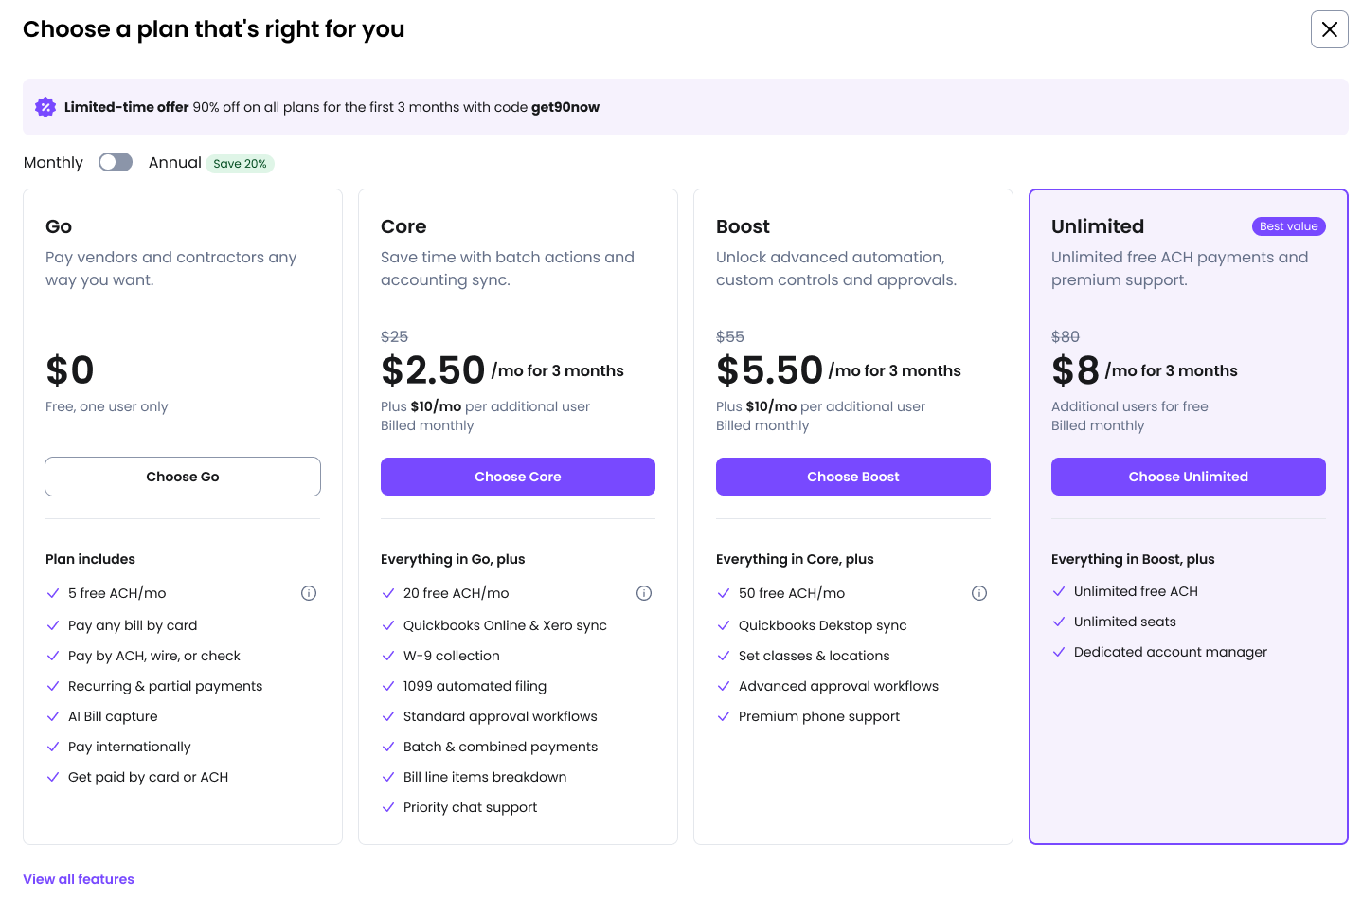The width and height of the screenshot is (1362, 901).
Task: Toggle billing from Monthly to Annual
Action: pyautogui.click(x=116, y=162)
